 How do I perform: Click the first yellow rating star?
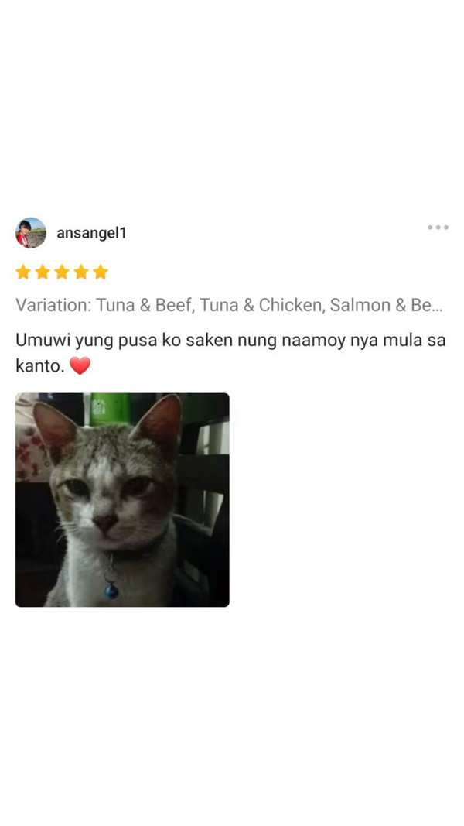23,272
